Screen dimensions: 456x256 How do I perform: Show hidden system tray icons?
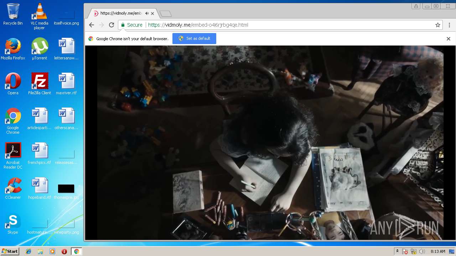point(397,251)
